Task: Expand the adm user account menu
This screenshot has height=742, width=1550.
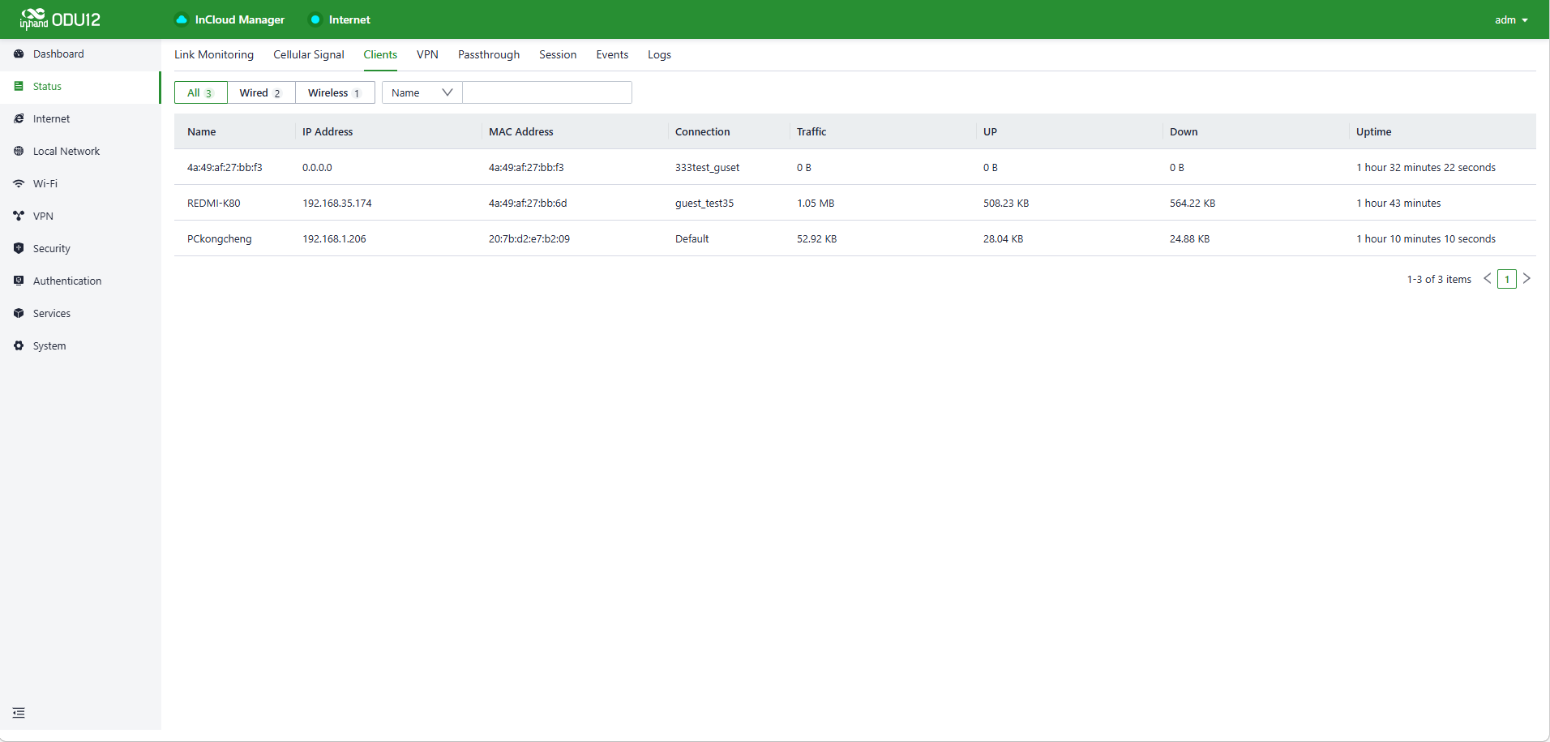Action: click(x=1511, y=20)
